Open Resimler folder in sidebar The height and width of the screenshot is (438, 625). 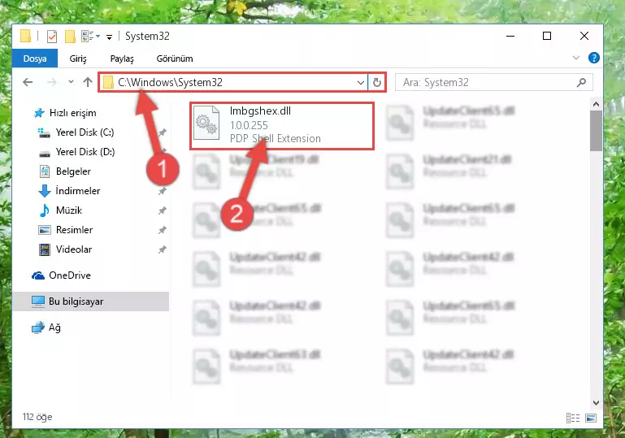click(74, 230)
